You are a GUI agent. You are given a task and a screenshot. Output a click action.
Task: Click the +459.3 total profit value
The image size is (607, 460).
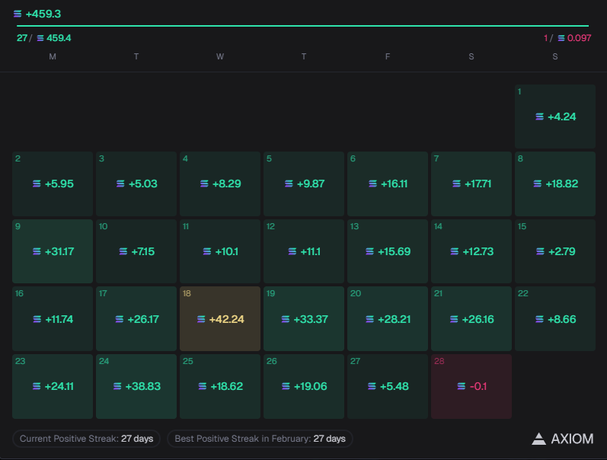click(43, 14)
